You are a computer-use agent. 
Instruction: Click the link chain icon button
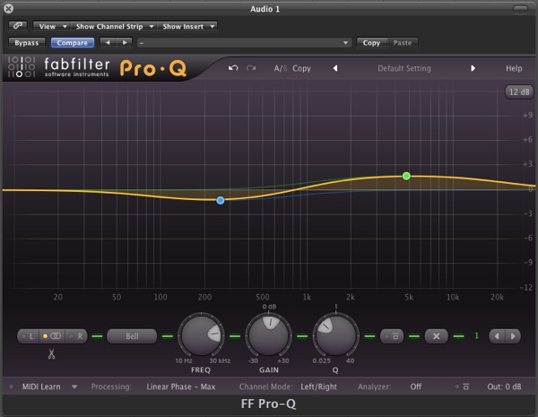pos(18,26)
